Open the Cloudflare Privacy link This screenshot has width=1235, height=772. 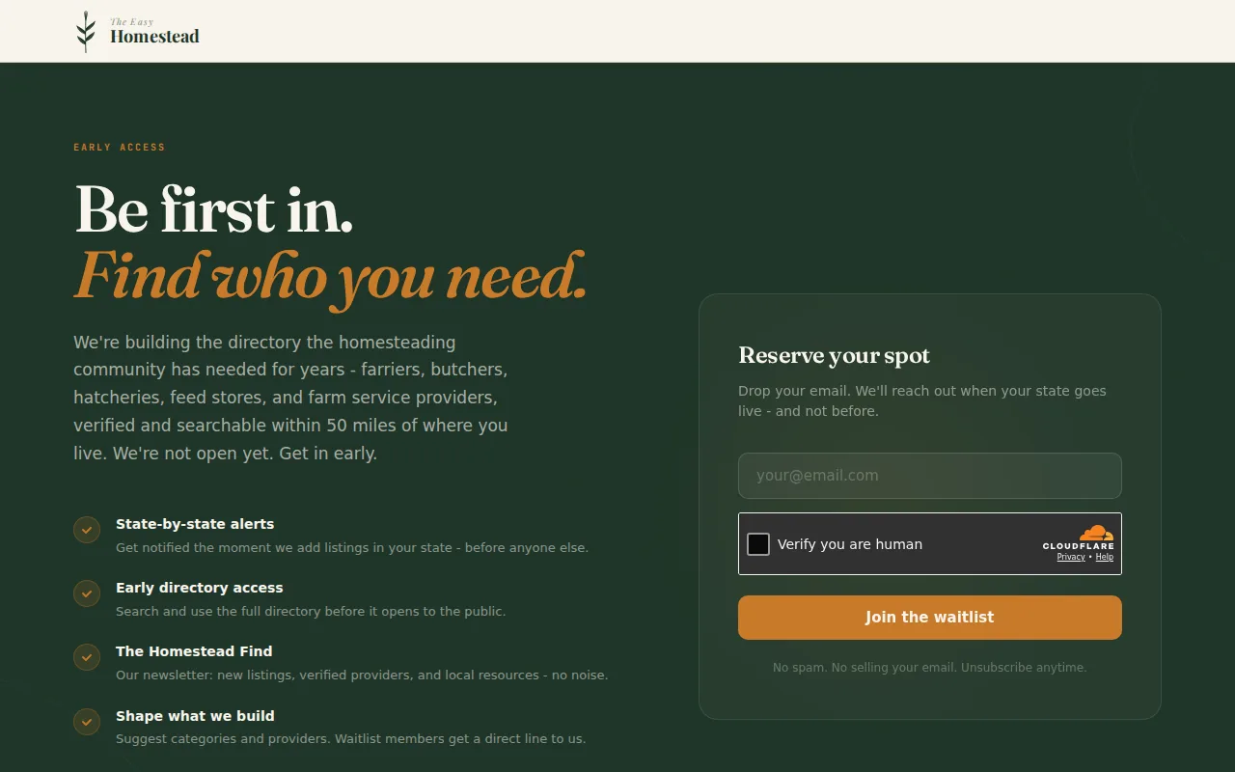(x=1071, y=557)
